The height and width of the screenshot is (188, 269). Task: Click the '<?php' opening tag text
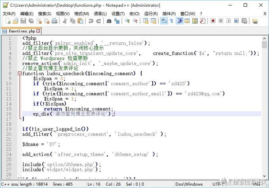pyautogui.click(x=29, y=38)
